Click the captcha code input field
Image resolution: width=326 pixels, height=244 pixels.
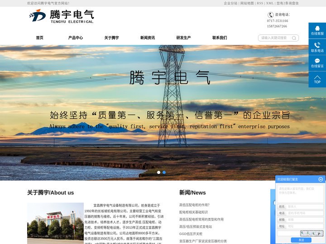[x=289, y=234]
